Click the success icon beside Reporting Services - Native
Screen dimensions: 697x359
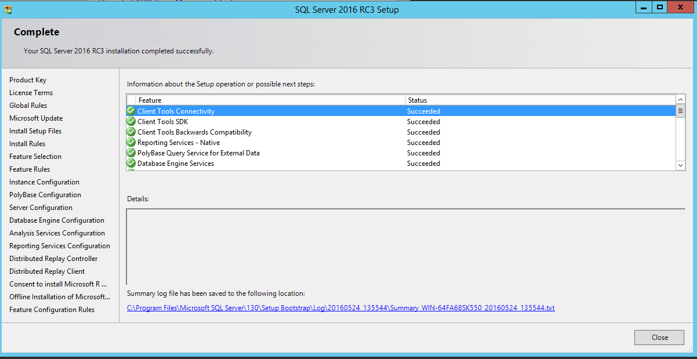[131, 143]
